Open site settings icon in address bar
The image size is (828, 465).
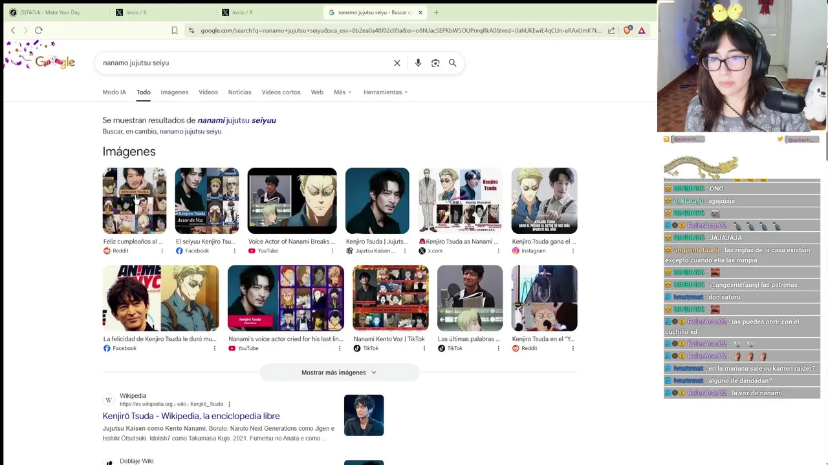coord(191,30)
